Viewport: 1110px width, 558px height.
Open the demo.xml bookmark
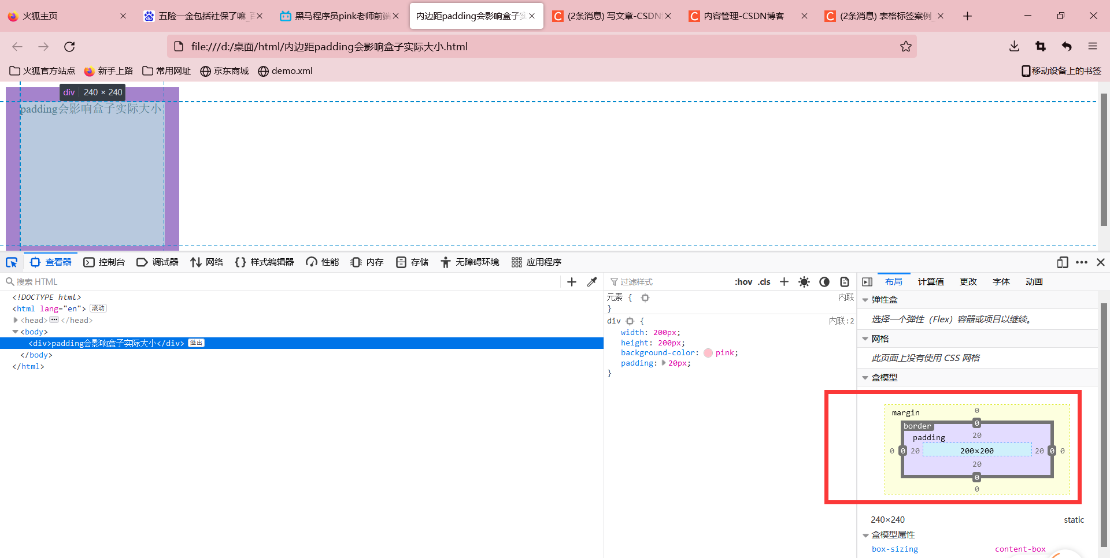pyautogui.click(x=285, y=71)
